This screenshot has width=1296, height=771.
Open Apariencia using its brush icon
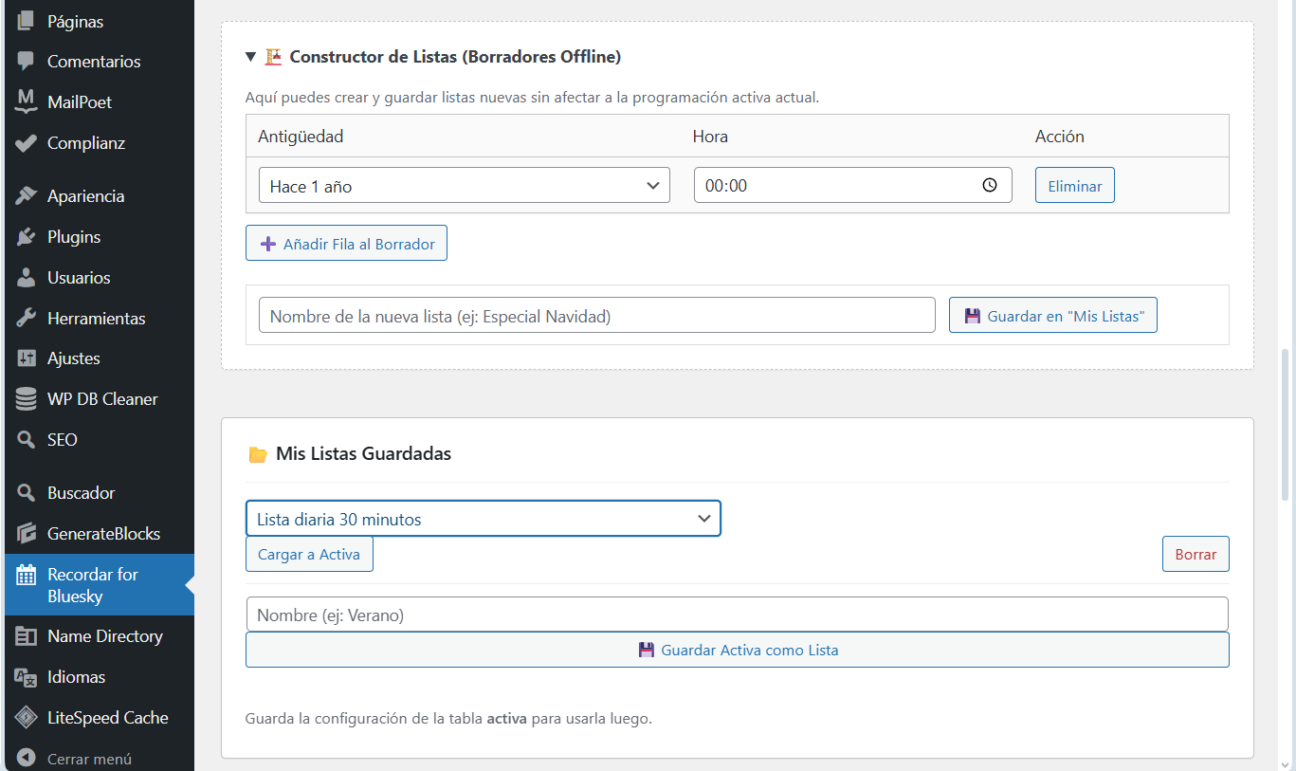tap(25, 195)
